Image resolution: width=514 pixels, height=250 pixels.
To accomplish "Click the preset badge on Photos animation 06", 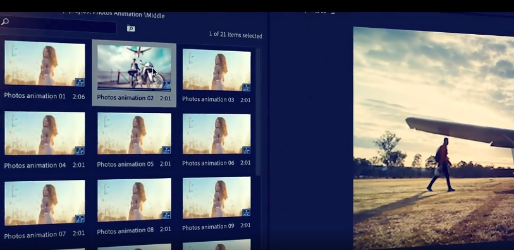I will [x=246, y=150].
